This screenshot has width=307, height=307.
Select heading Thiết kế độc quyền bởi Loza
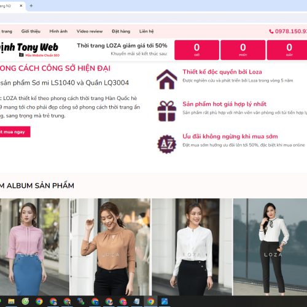point(222,72)
